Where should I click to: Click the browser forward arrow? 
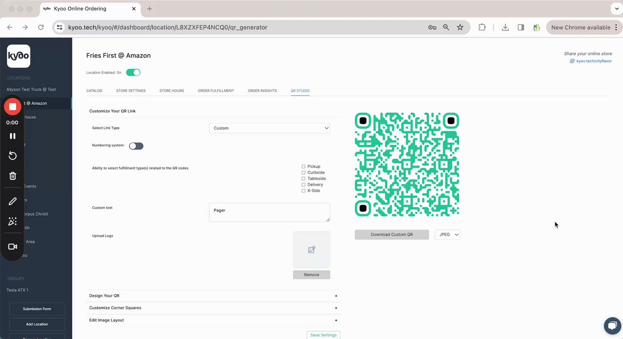click(x=25, y=27)
